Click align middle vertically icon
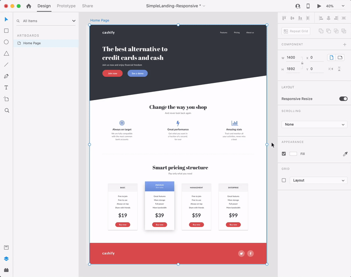Image resolution: width=351 pixels, height=277 pixels. (x=292, y=18)
